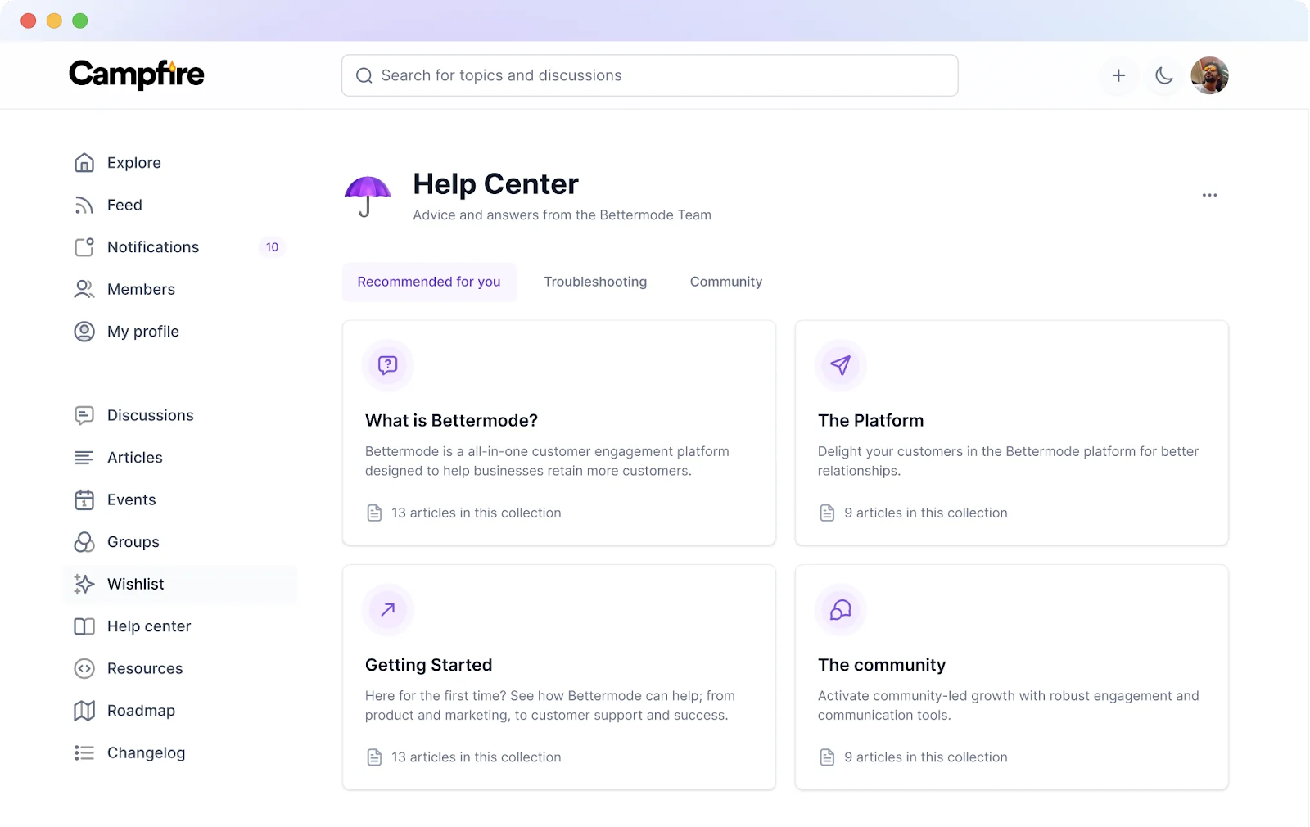Click the Events calendar icon
1310x827 pixels.
click(84, 499)
